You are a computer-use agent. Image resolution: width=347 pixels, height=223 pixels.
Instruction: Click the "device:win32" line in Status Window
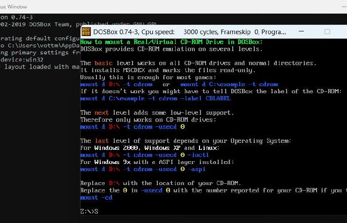click(19, 59)
